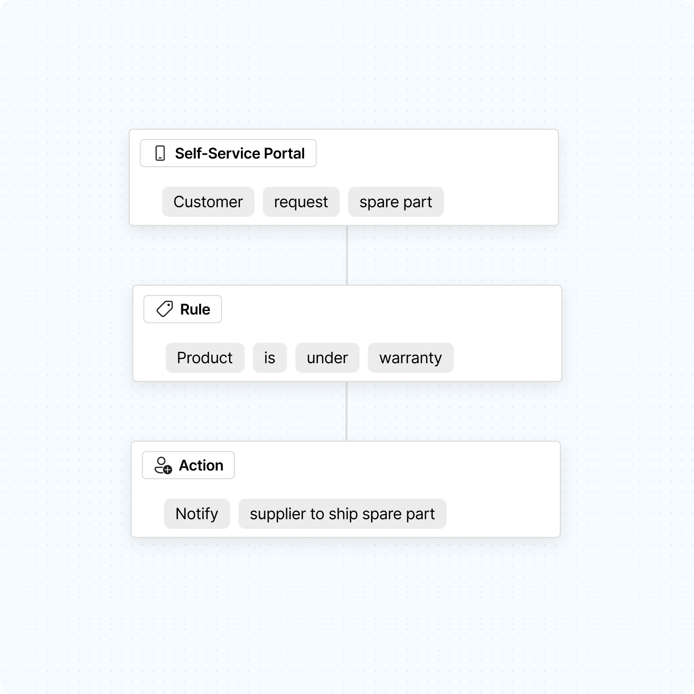Viewport: 694px width, 694px height.
Task: Click the phone icon beside Self-Service Portal
Action: (x=160, y=153)
